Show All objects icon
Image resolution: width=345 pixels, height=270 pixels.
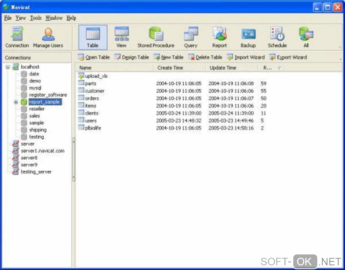pyautogui.click(x=306, y=37)
